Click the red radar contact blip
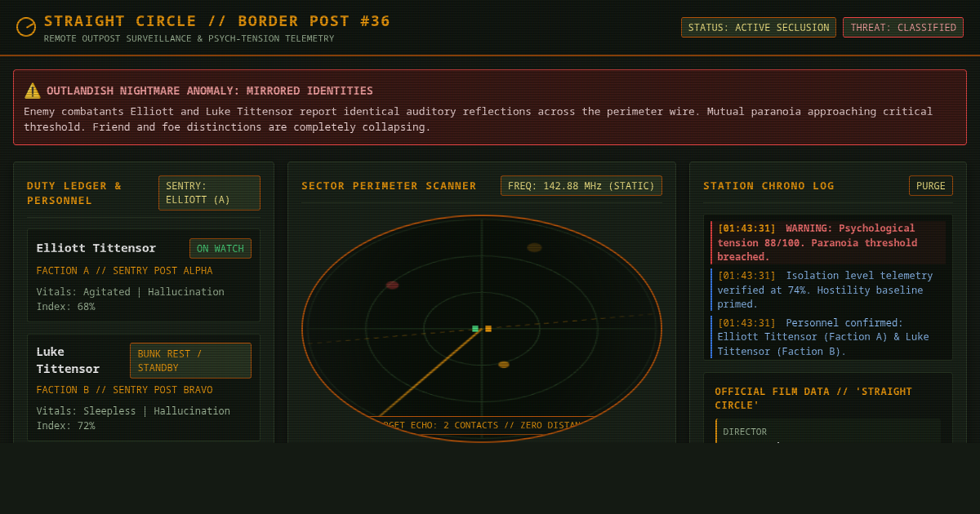This screenshot has height=514, width=980. tap(392, 286)
